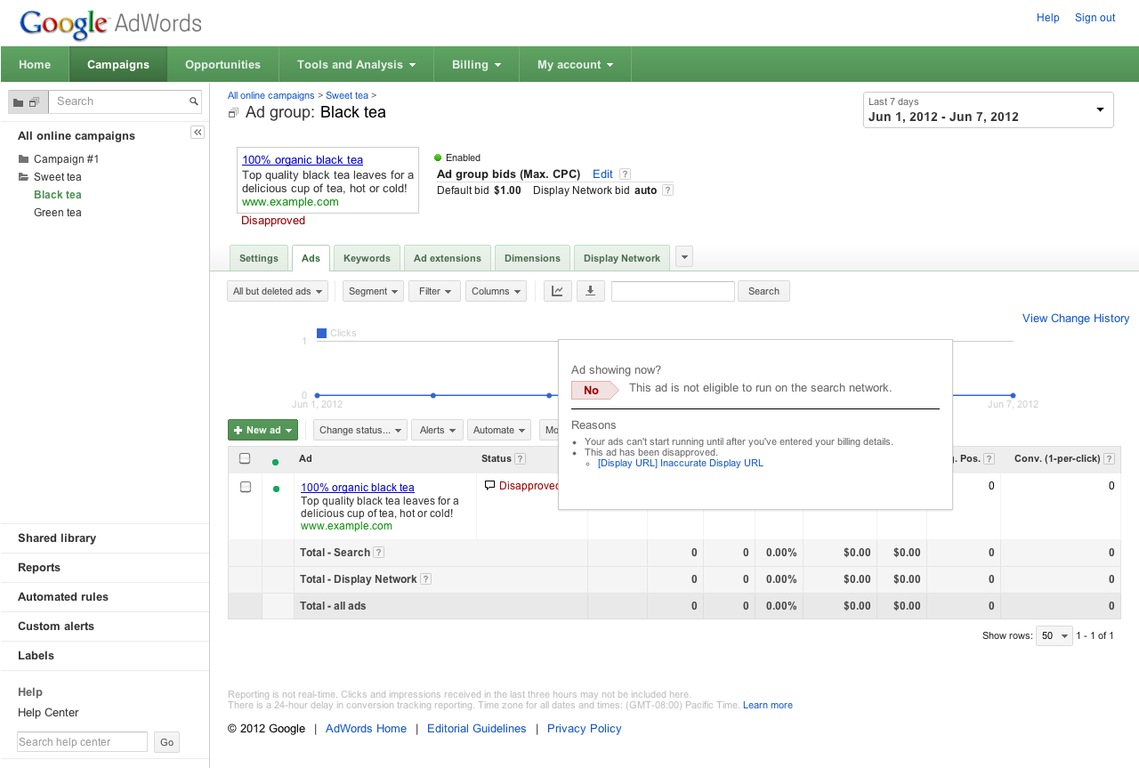This screenshot has height=768, width=1139.
Task: Go to the Home tab
Action: click(35, 64)
